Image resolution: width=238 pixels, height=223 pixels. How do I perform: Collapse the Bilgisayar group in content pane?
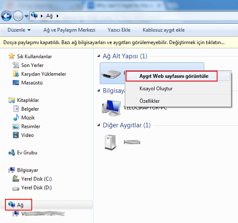point(99,91)
